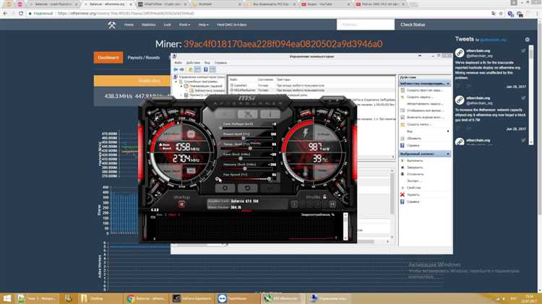Click Создать простую задачу action
Viewport: 542px width, 304px height.
[x=424, y=90]
